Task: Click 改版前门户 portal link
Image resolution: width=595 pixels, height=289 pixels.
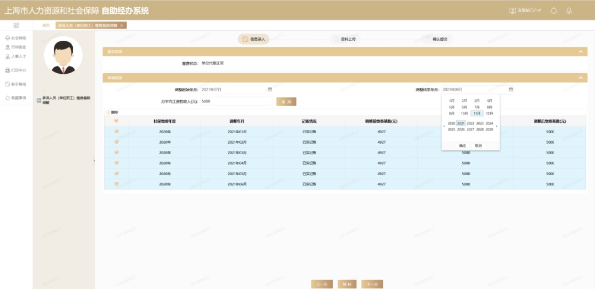Action: pos(525,10)
